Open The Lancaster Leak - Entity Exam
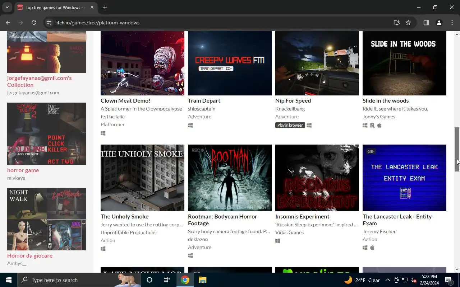 coord(397,220)
